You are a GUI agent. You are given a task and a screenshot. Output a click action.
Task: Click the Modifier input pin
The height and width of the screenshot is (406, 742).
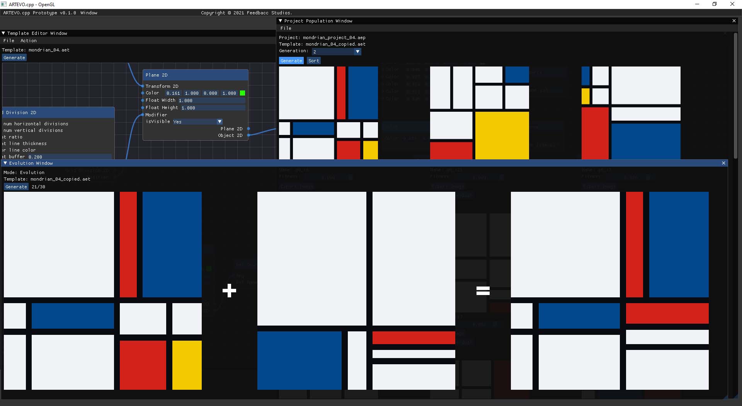tap(143, 115)
